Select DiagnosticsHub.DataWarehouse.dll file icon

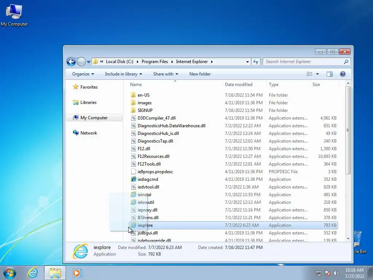[133, 126]
